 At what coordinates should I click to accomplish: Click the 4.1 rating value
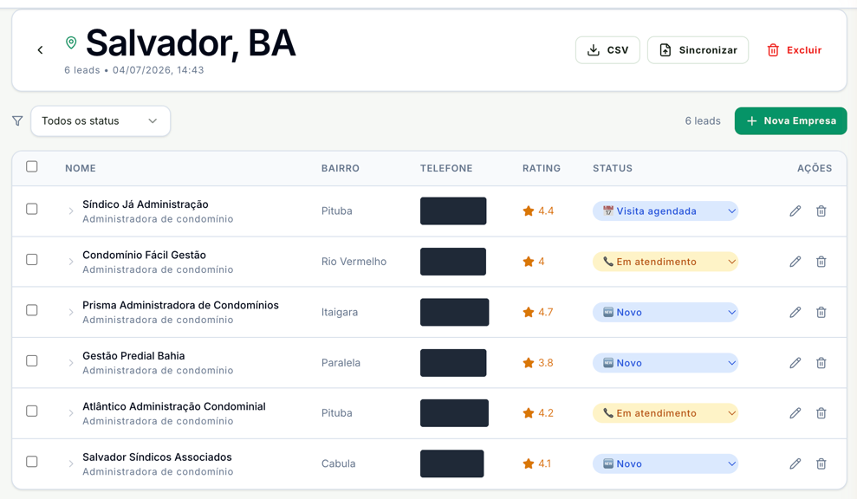pos(545,464)
